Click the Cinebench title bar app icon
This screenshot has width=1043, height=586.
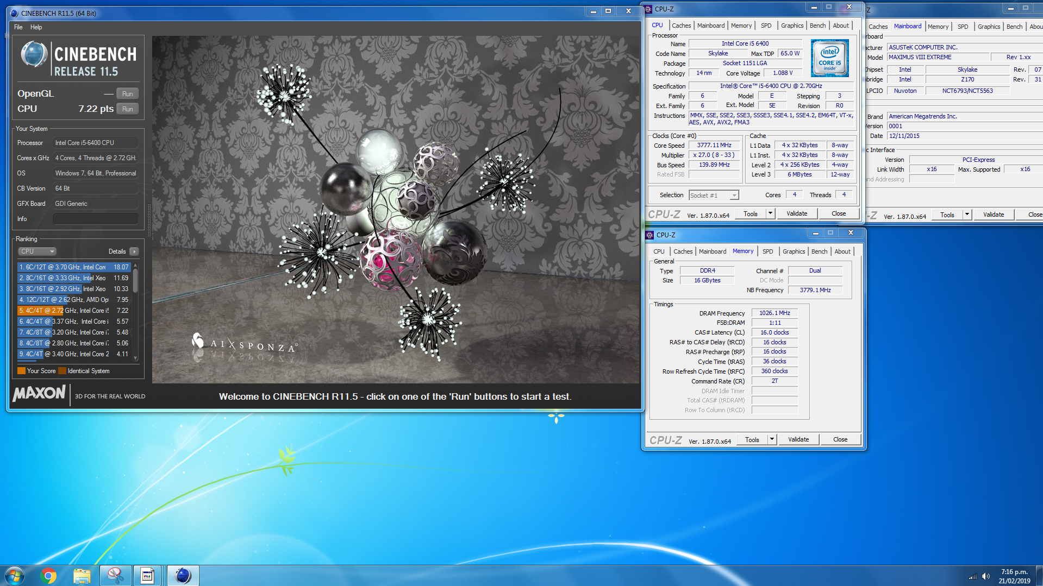[x=14, y=13]
